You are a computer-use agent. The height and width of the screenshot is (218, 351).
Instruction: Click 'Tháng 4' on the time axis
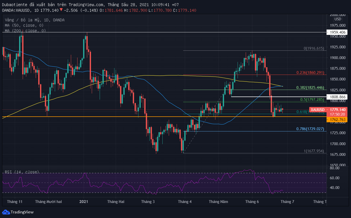(185, 202)
